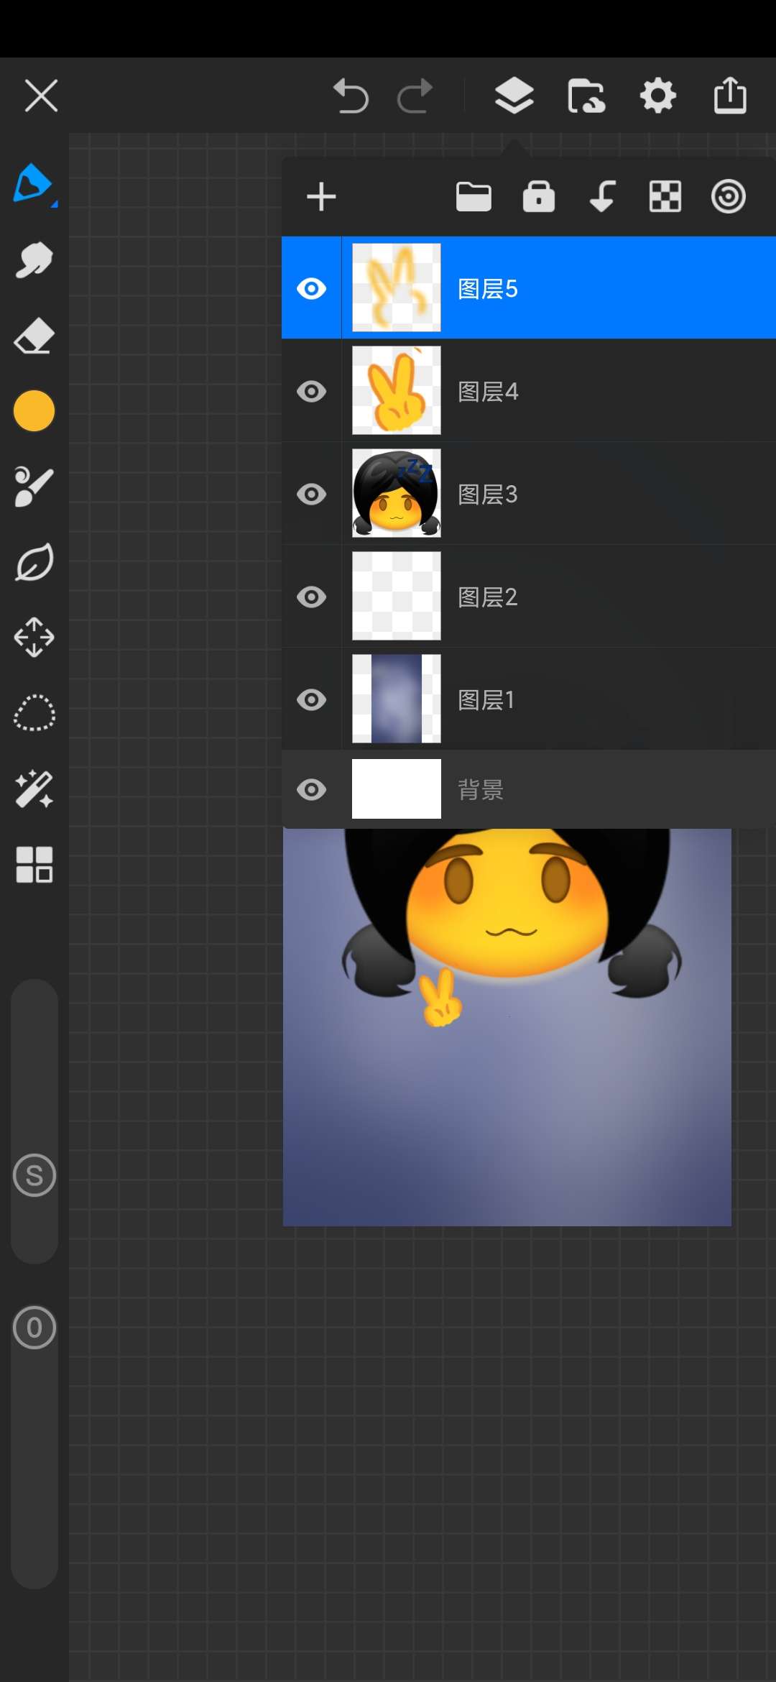Click the 图层5 layer name
Image resolution: width=776 pixels, height=1682 pixels.
tap(488, 289)
